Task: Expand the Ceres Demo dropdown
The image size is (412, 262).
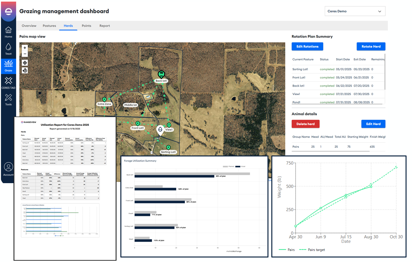Action: click(x=355, y=11)
